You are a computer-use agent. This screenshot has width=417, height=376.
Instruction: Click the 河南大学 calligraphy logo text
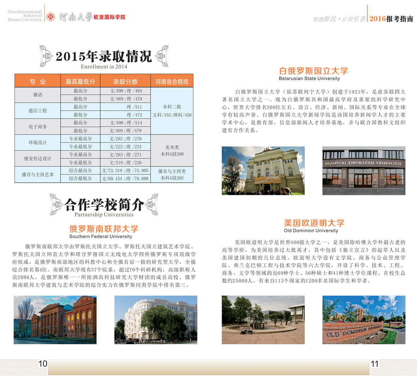click(75, 17)
